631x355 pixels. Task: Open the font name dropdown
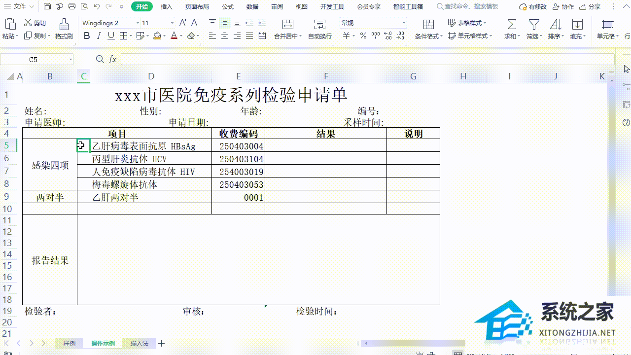click(x=137, y=23)
